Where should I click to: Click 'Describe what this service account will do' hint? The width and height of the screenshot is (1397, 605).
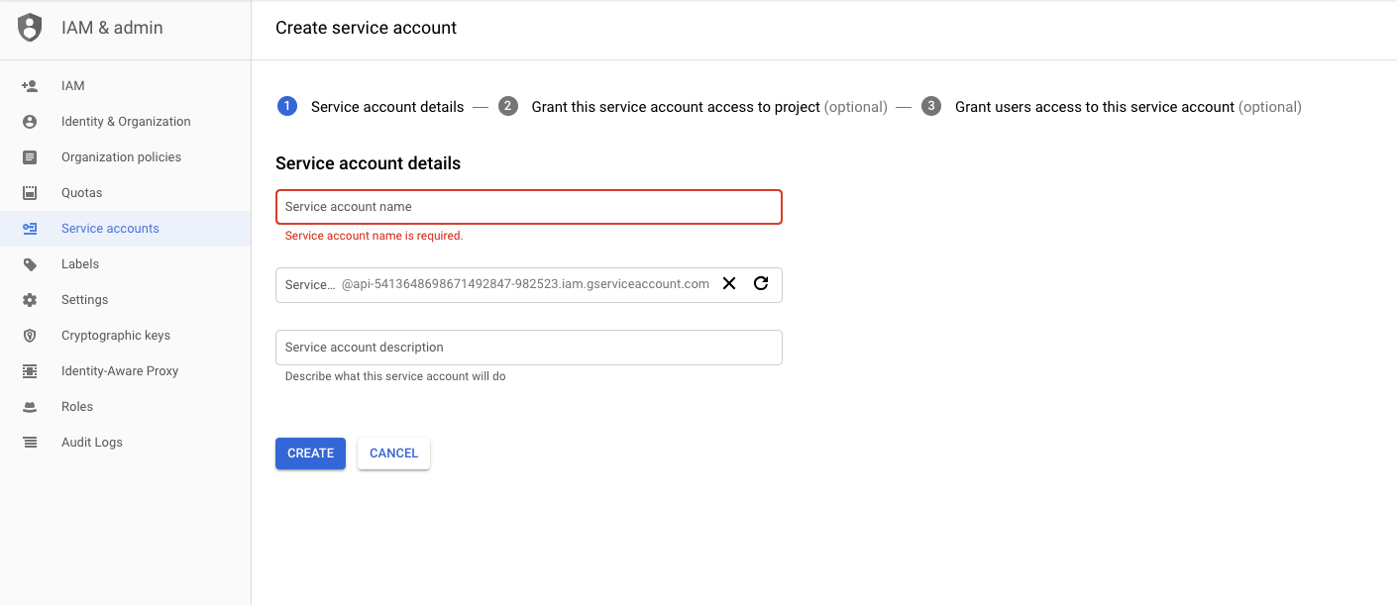395,376
